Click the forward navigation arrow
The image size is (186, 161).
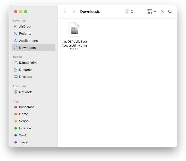coord(74,12)
